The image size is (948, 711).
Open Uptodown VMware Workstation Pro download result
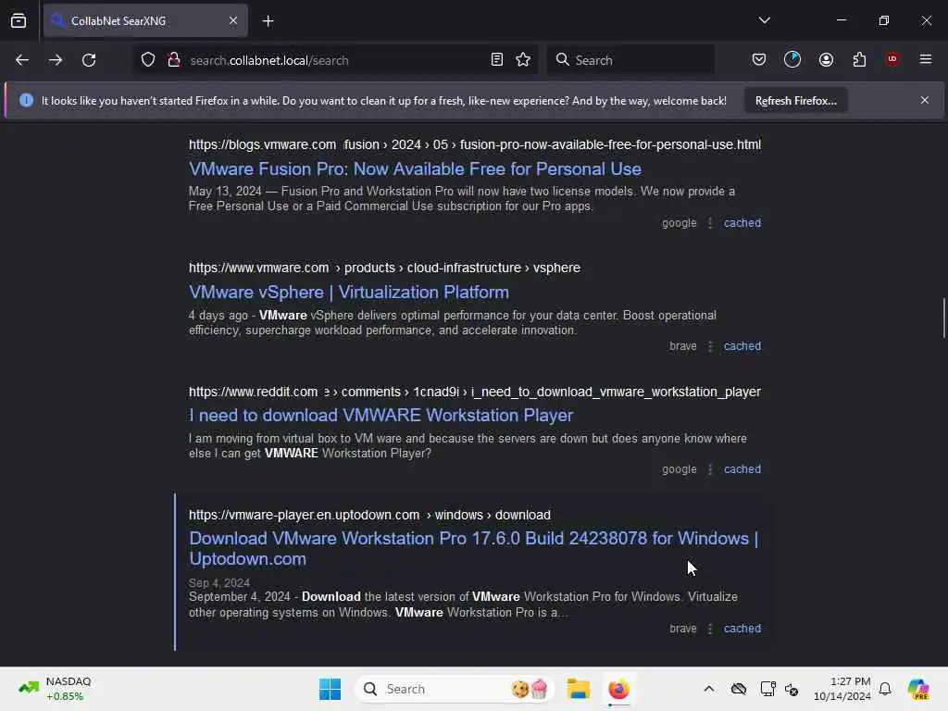tap(473, 548)
